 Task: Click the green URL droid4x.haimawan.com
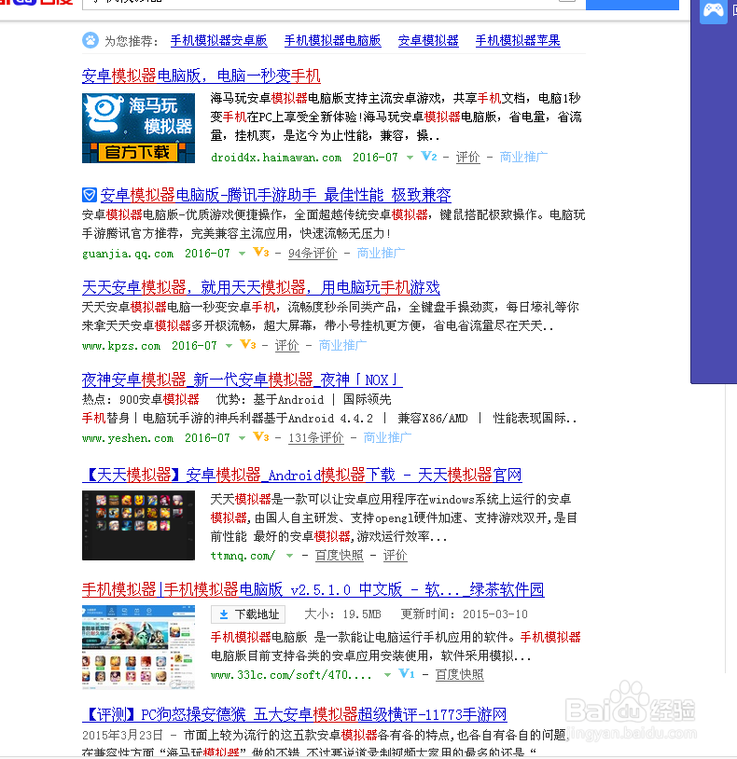[x=276, y=158]
